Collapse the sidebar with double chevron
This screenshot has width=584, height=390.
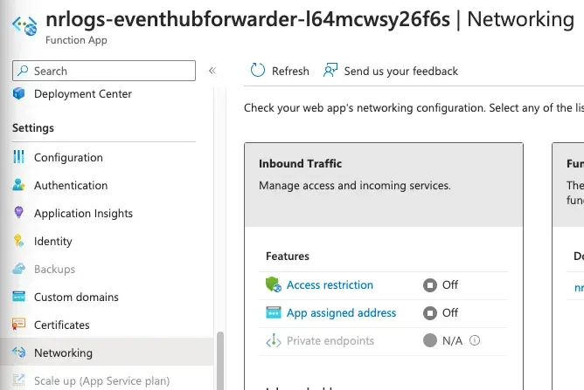click(x=212, y=71)
